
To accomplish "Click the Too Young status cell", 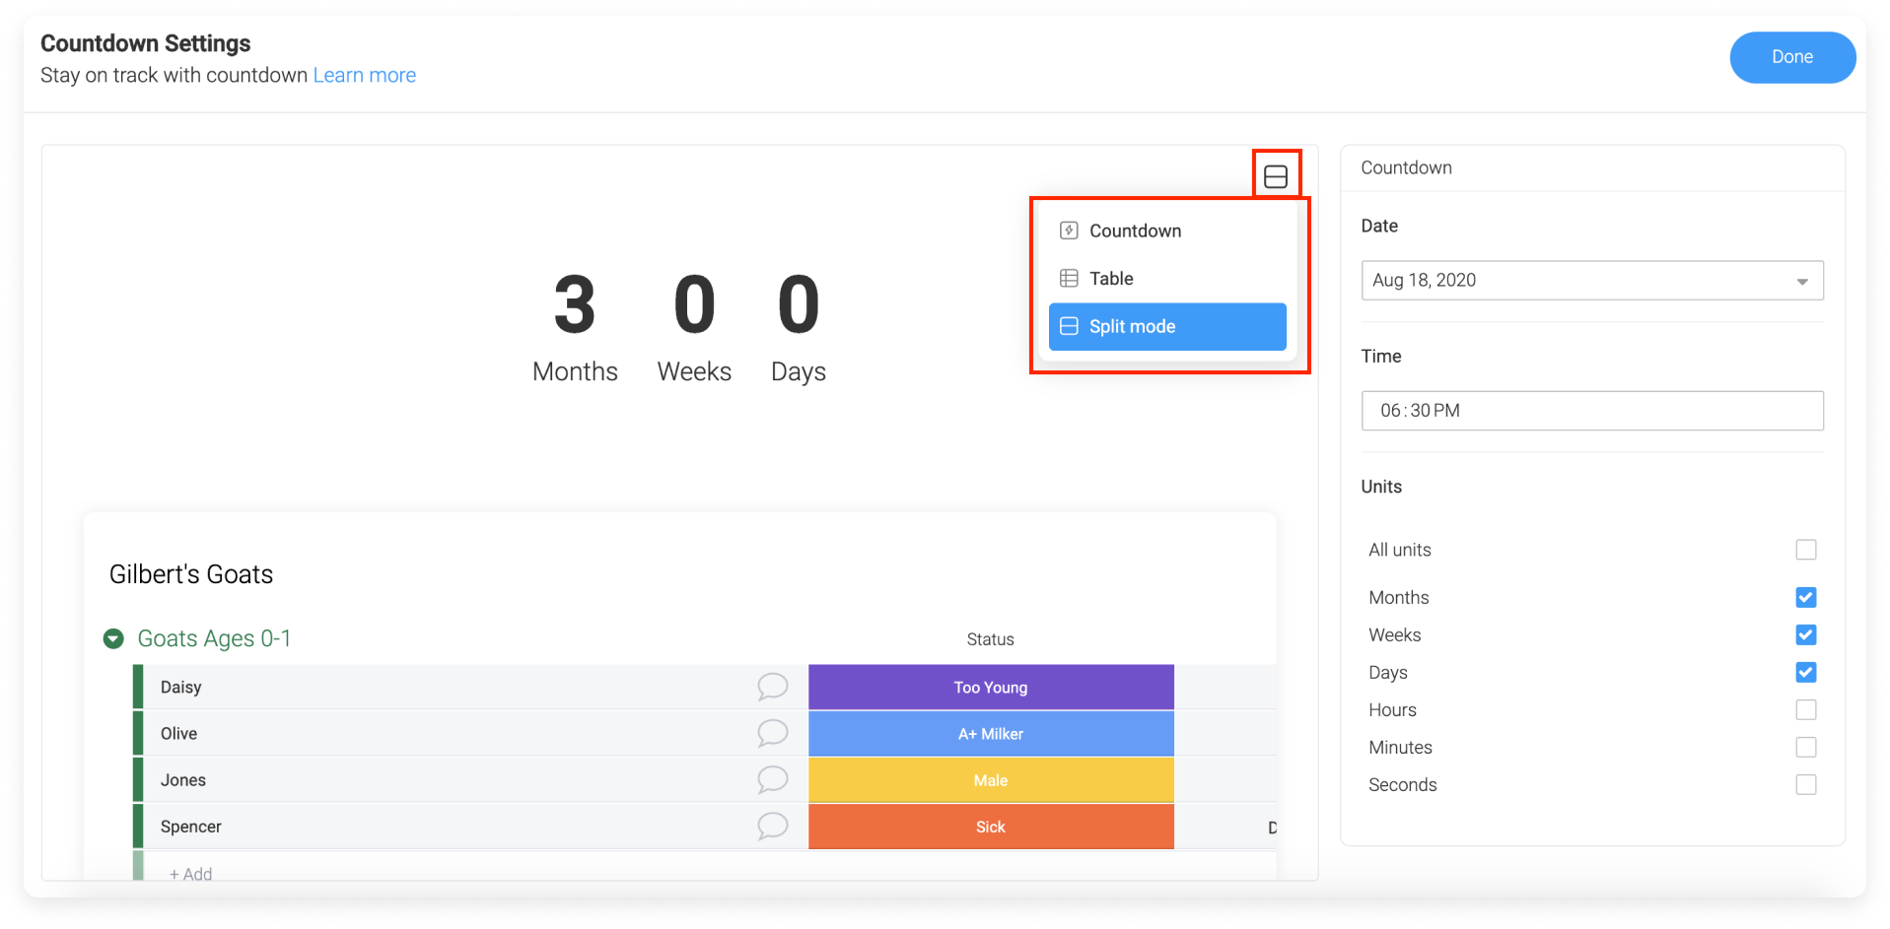I will pyautogui.click(x=991, y=687).
